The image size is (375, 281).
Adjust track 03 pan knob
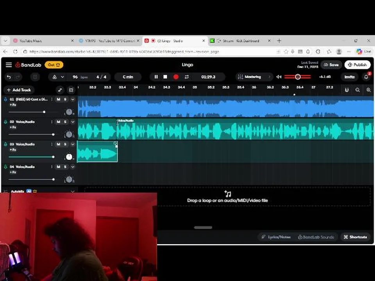coord(69,157)
